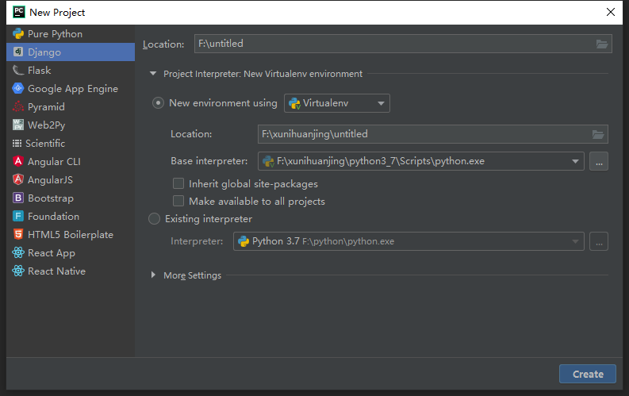Screen dimensions: 629x396
Task: Click the Django label in list
Action: coord(44,52)
